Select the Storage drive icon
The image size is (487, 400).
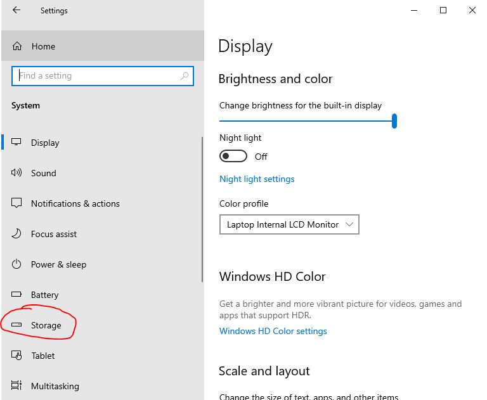click(x=16, y=325)
